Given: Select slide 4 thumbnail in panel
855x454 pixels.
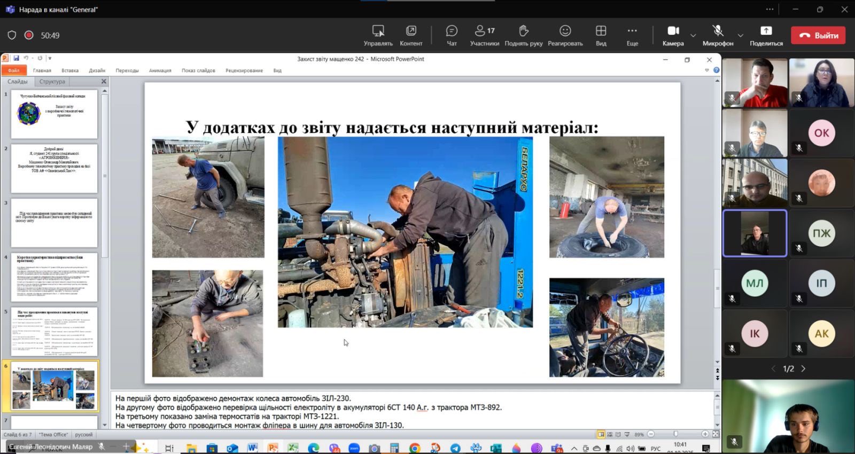Looking at the screenshot, I should 55,277.
